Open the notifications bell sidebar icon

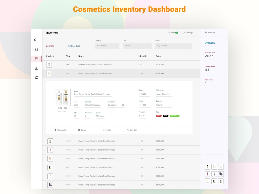[x=36, y=78]
